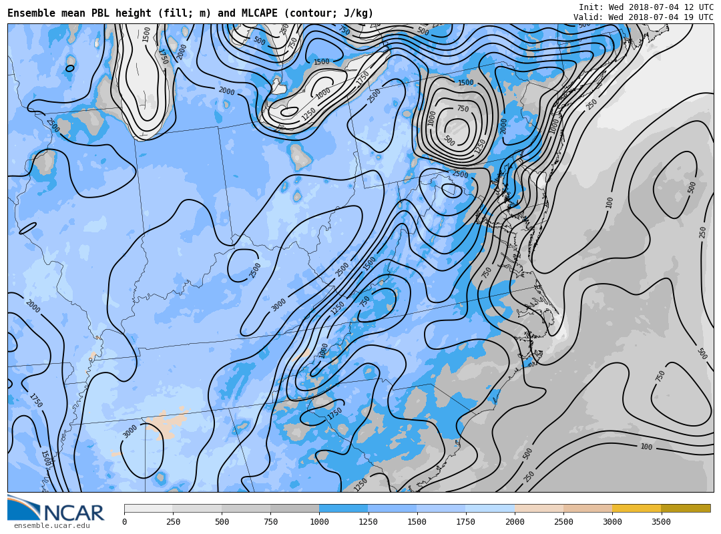The image size is (721, 534).
Task: Select the 250–500 light gray colorbar segment
Action: click(x=197, y=508)
